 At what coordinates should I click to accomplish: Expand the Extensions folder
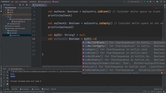pos(6,31)
